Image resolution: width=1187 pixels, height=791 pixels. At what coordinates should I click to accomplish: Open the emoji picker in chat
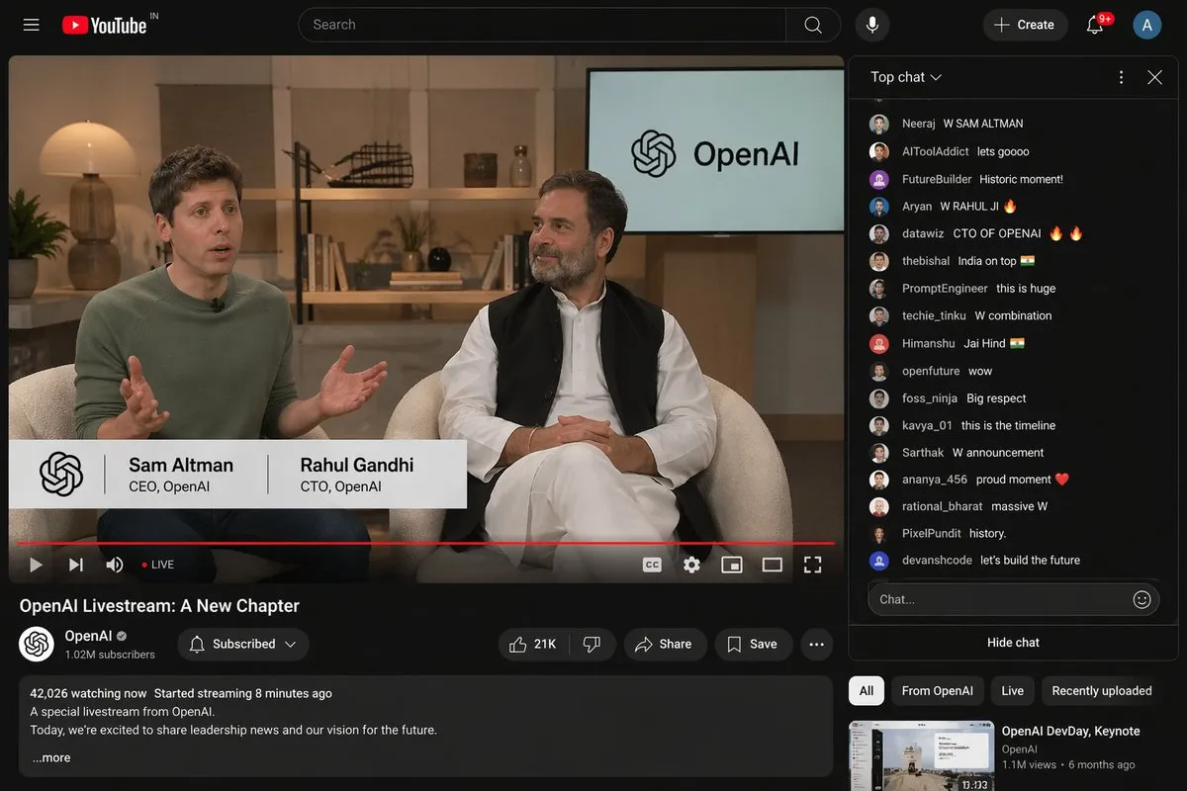click(x=1141, y=598)
